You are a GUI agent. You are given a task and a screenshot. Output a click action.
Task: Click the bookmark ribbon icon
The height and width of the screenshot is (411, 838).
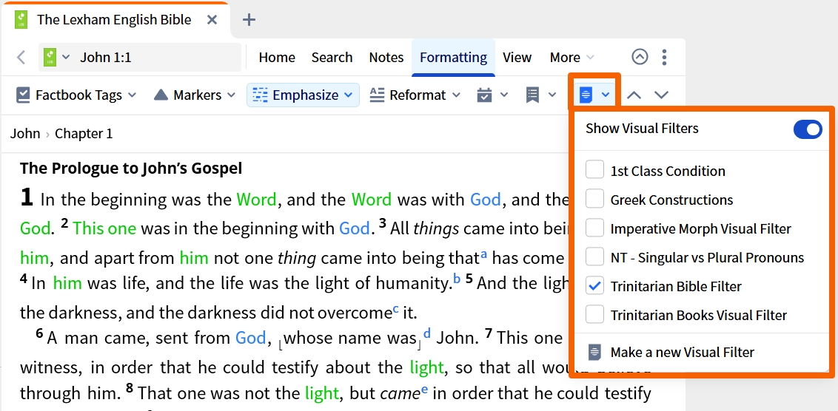532,95
